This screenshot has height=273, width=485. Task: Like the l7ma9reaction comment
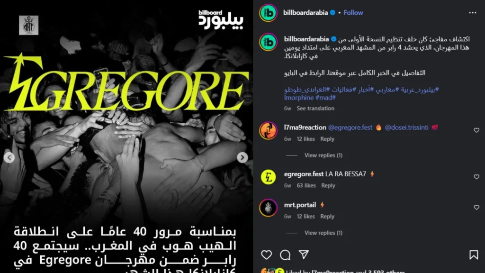click(x=476, y=130)
